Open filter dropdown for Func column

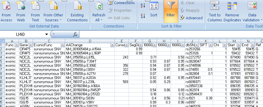click(17, 45)
